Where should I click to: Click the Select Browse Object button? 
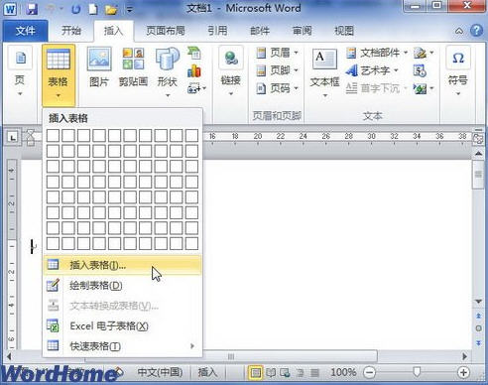click(x=478, y=328)
